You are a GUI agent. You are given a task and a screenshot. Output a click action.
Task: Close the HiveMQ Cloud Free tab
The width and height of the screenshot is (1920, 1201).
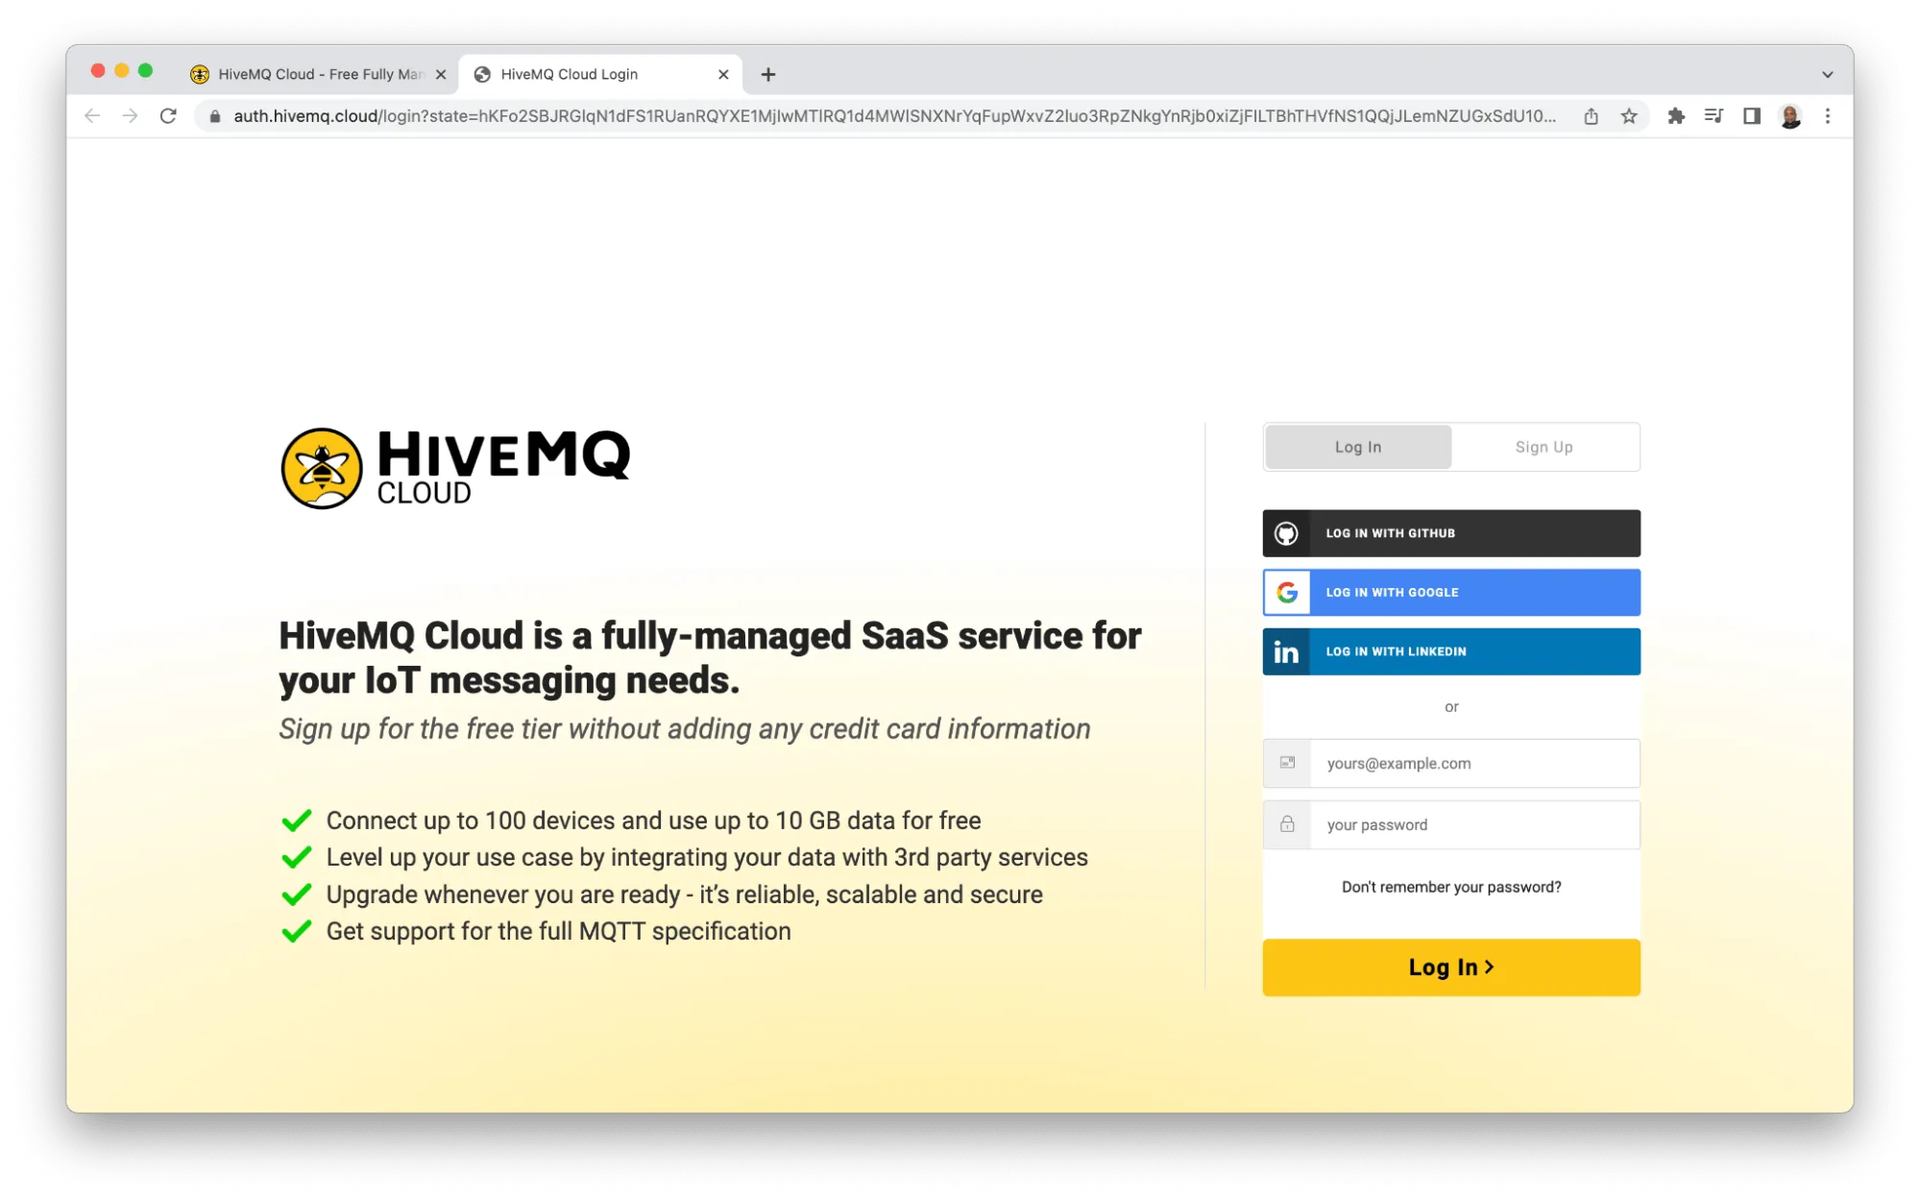[x=441, y=74]
